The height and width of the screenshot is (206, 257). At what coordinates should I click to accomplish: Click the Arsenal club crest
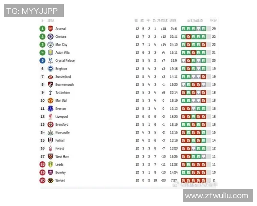click(50, 29)
